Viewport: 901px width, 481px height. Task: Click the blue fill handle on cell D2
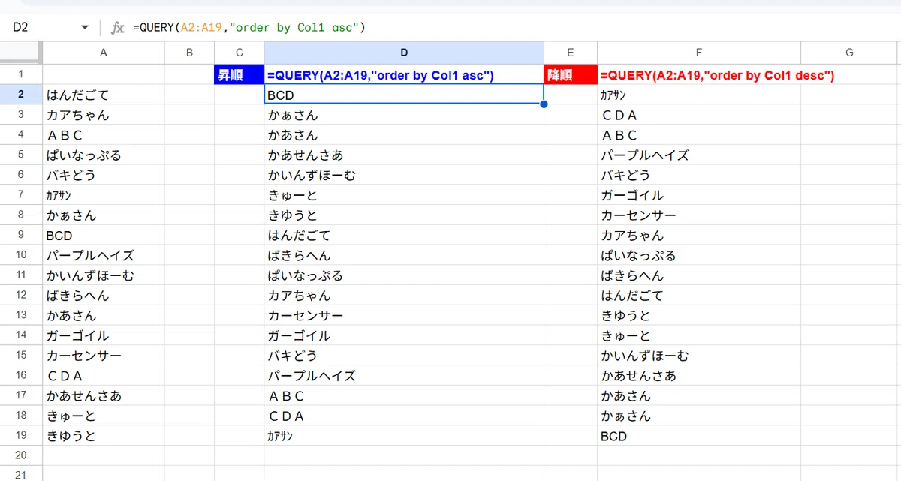(544, 104)
